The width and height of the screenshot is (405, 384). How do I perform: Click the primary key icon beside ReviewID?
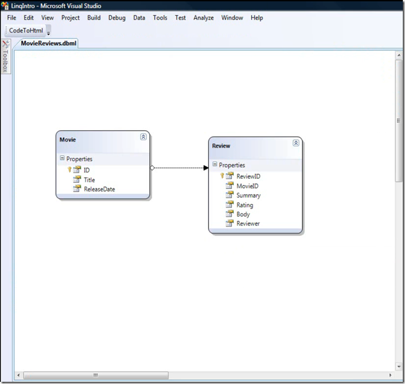pyautogui.click(x=222, y=175)
